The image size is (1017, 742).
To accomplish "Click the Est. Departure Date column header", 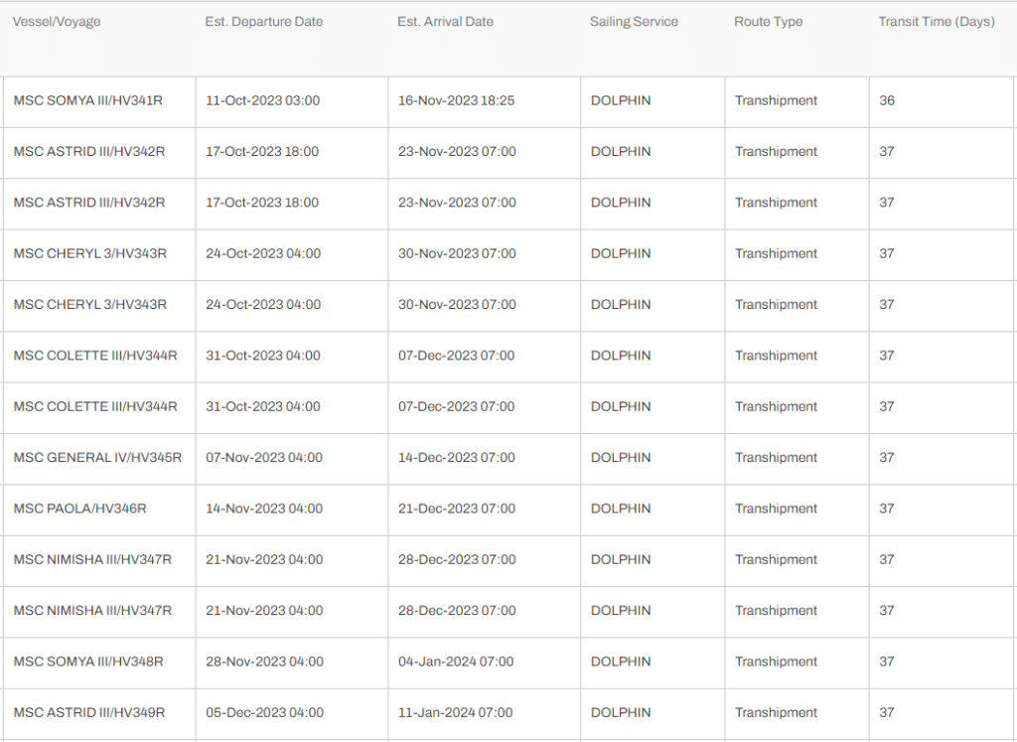I will (x=264, y=22).
